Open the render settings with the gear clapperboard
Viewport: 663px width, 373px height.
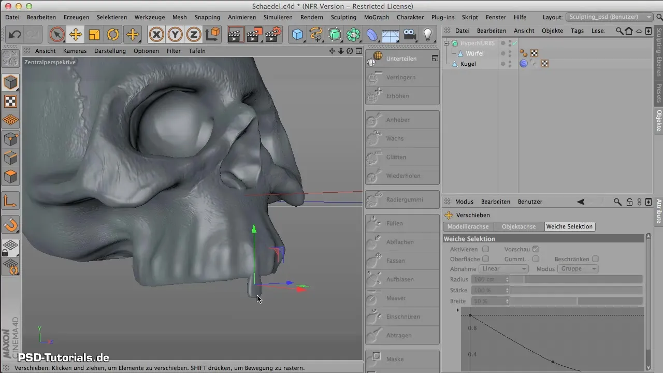click(x=273, y=35)
